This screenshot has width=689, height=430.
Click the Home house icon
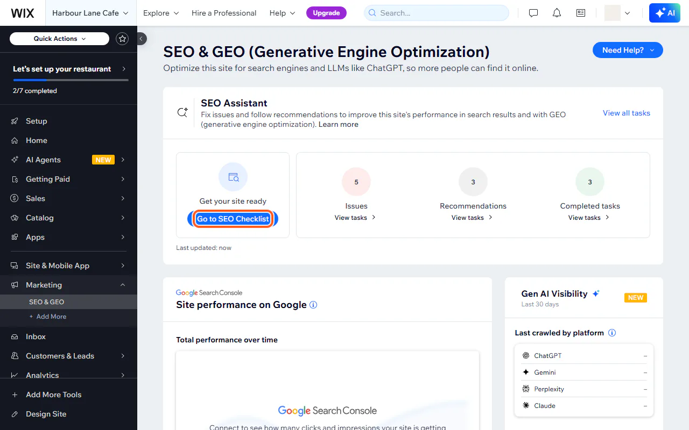pyautogui.click(x=15, y=140)
